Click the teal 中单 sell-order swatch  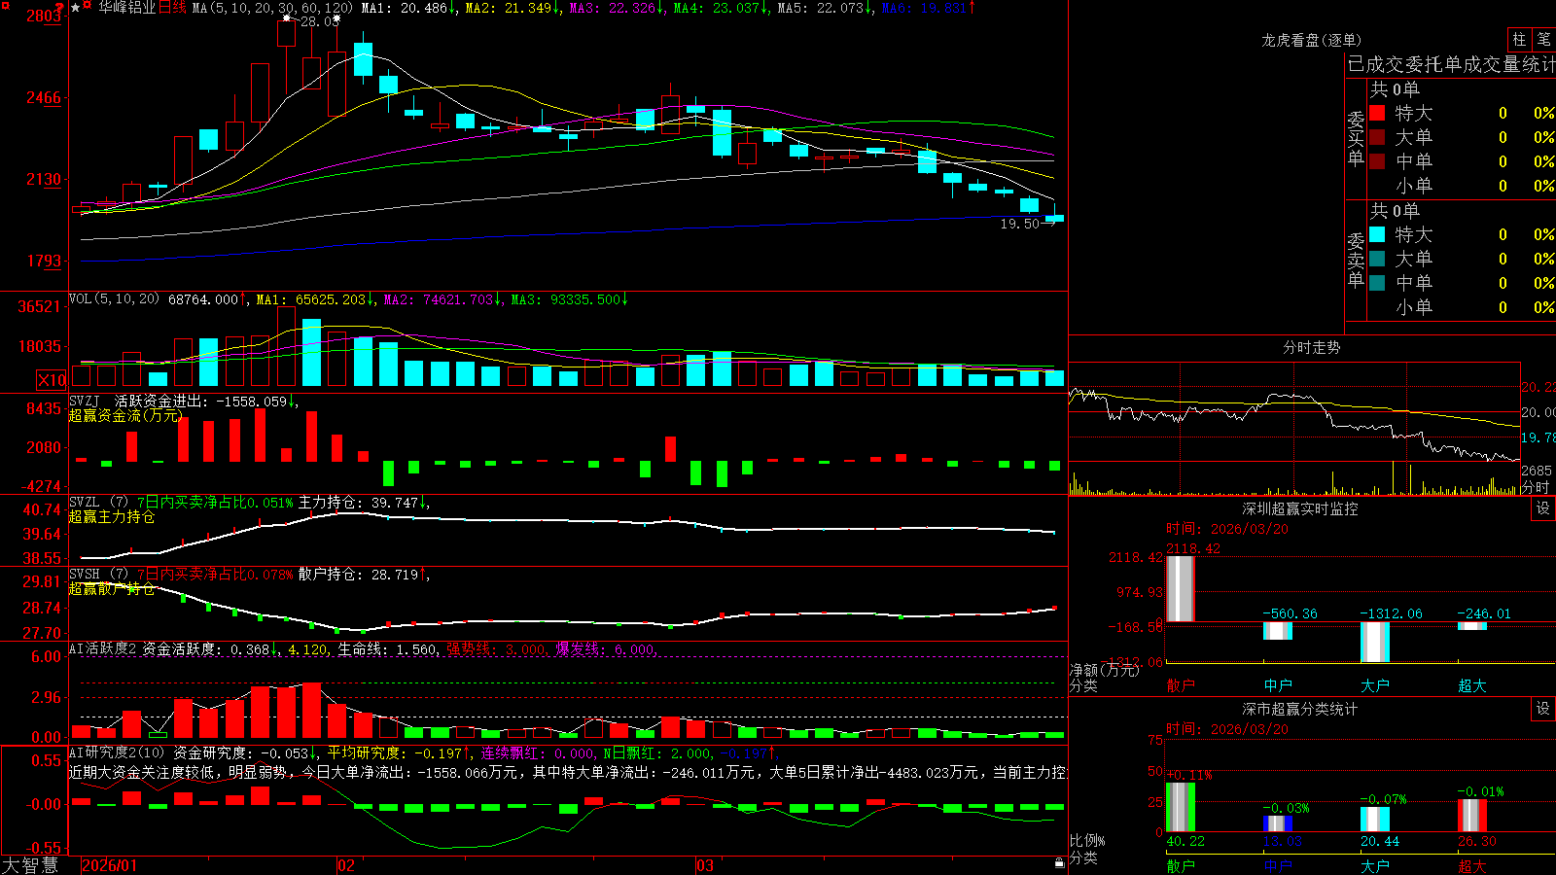tap(1377, 283)
